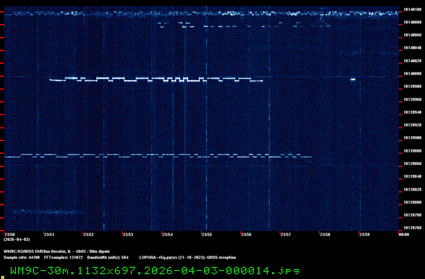Viewport: 425px width, 279px height.
Task: Select the WM9C/KQ9RSS EM59uu Decatur station line
Action: pos(57,251)
